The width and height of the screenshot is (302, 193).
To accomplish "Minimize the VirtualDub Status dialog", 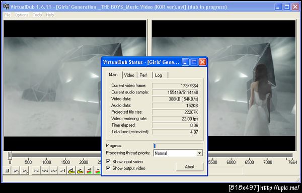I will tap(185, 62).
